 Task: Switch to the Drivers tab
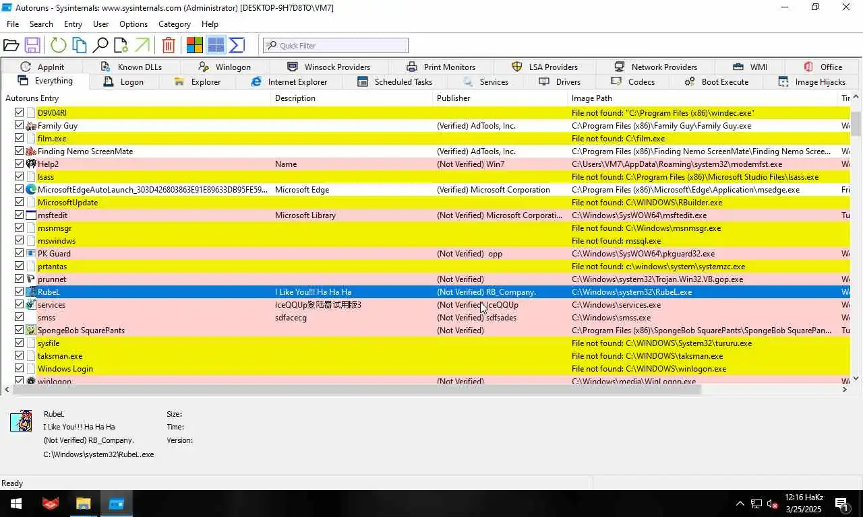point(561,82)
